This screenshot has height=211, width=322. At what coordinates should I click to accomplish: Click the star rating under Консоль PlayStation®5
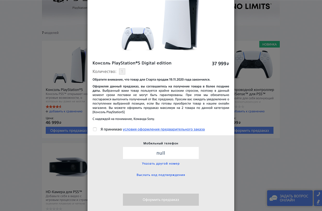54,107
